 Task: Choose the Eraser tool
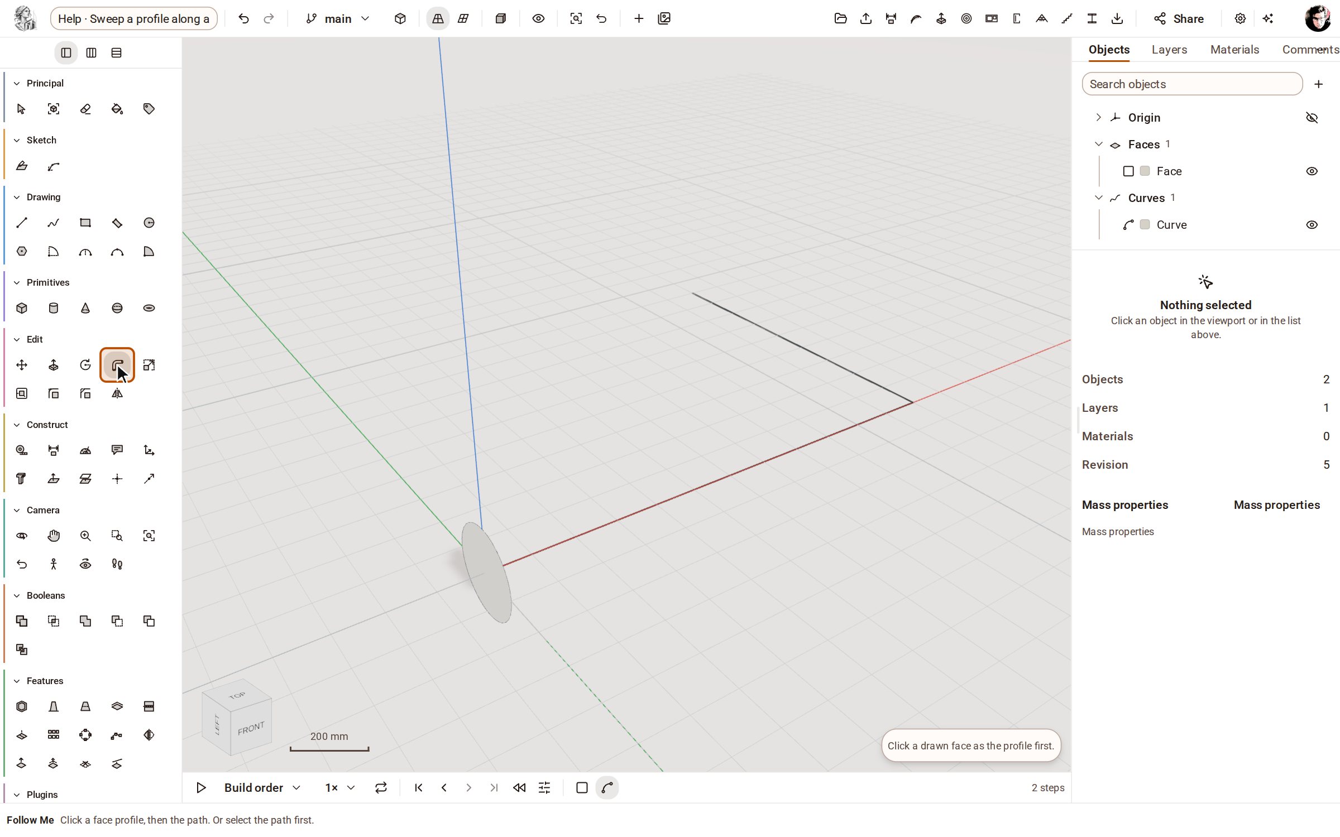(85, 109)
